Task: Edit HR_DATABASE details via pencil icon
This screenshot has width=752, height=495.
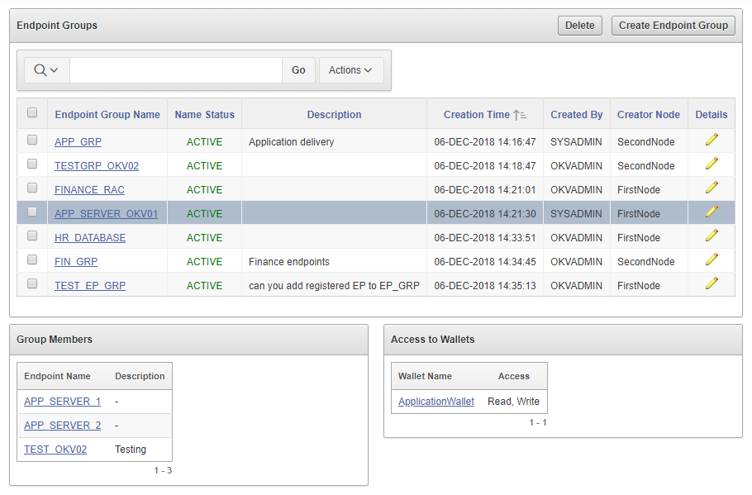Action: click(712, 237)
